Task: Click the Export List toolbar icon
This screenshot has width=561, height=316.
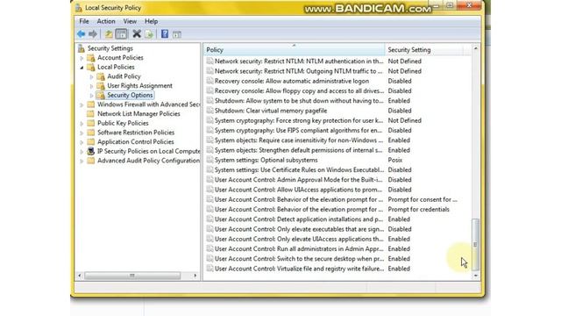Action: point(149,34)
